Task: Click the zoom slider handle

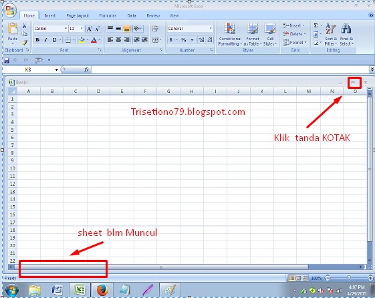Action: [x=349, y=278]
